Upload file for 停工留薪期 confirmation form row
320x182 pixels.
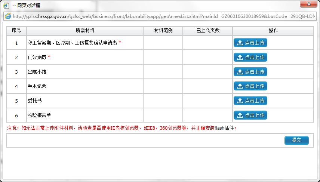250,43
